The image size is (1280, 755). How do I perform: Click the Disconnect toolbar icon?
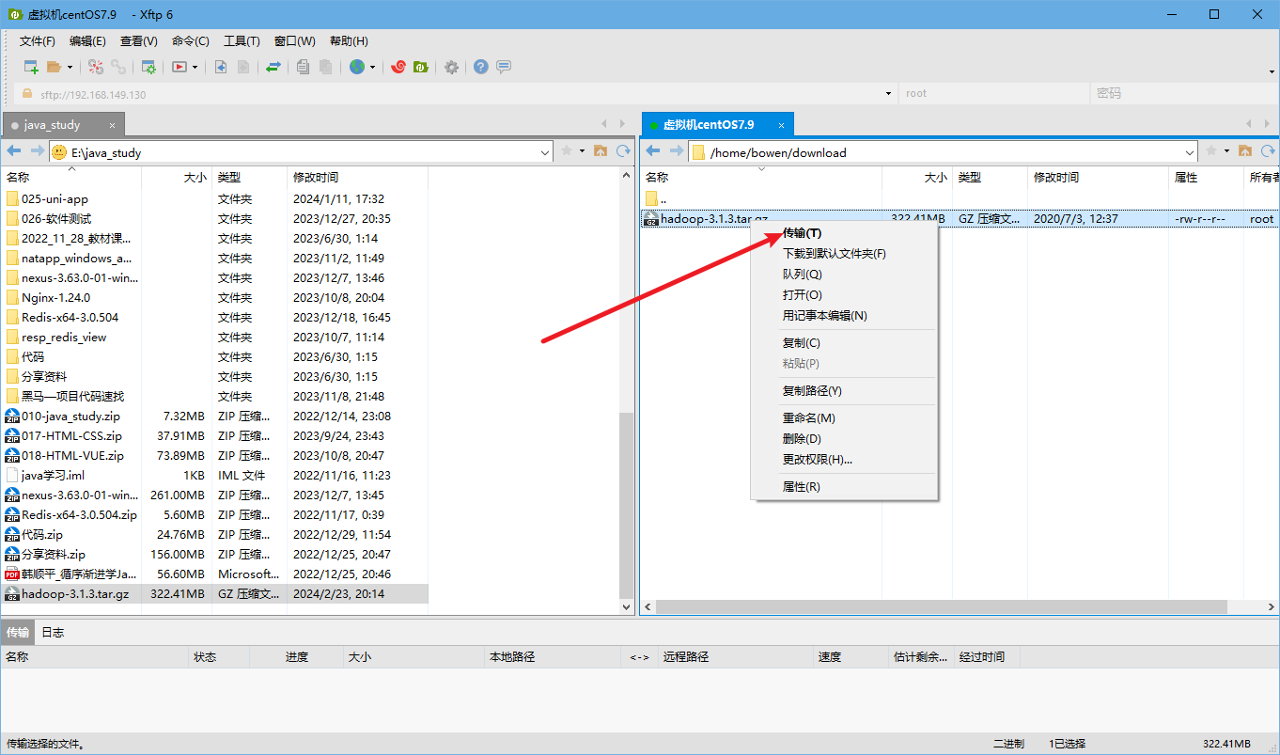tap(95, 67)
